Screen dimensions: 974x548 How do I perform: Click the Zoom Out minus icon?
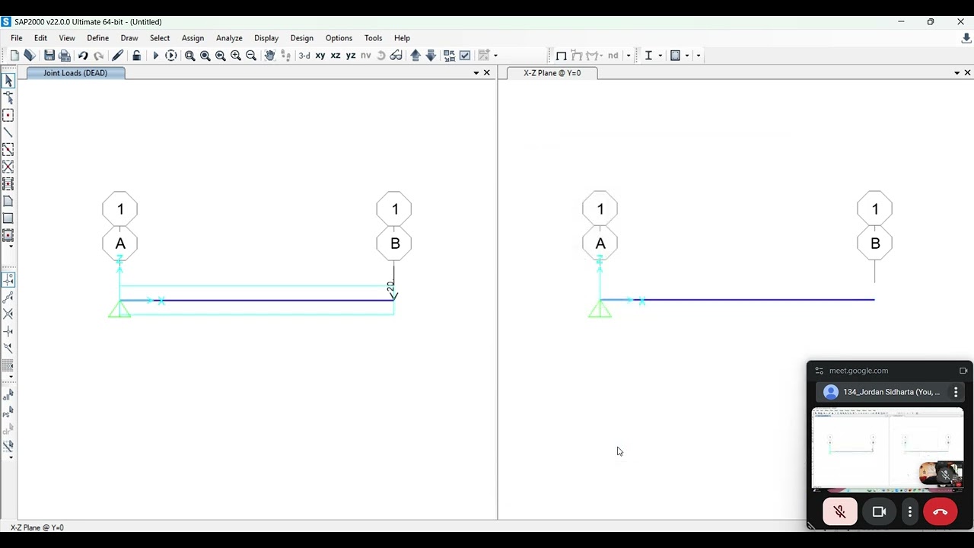251,56
